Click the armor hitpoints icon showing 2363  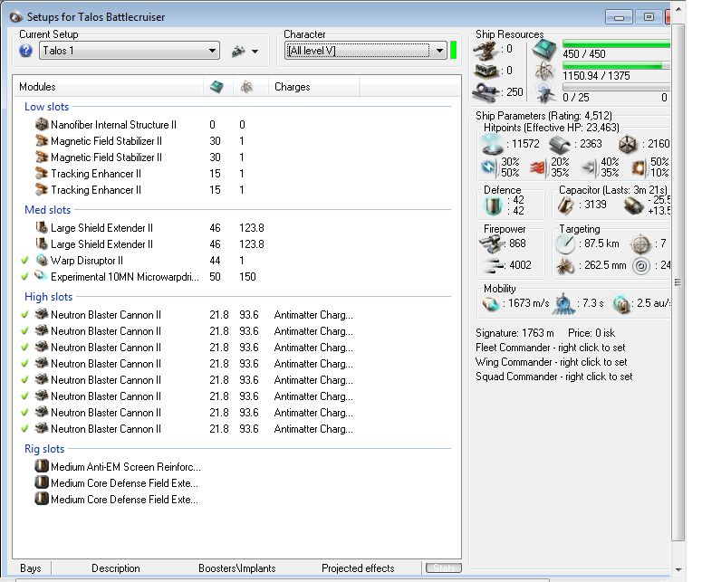click(x=560, y=144)
